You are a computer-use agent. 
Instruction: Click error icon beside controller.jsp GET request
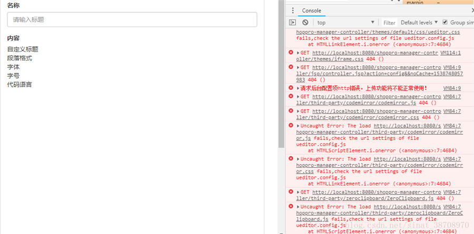(291, 67)
